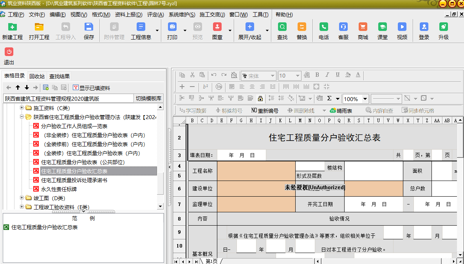Expand the 施工资料（C类） folder

tap(22, 108)
